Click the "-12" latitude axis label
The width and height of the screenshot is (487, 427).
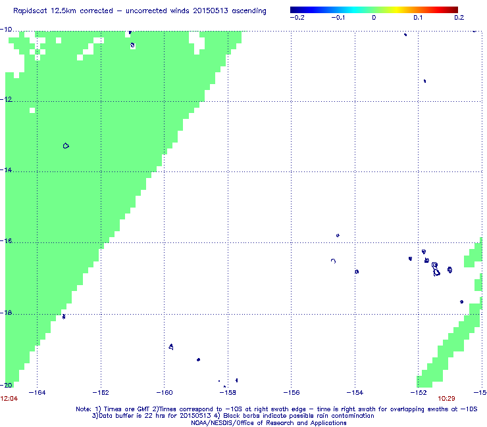(6, 99)
